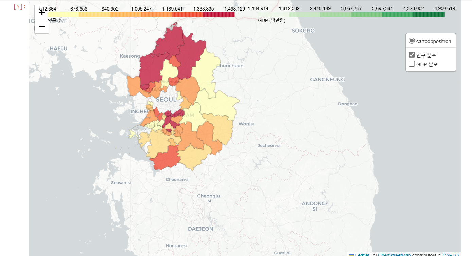Click the Chuncheon city label
The image size is (472, 256).
point(230,66)
